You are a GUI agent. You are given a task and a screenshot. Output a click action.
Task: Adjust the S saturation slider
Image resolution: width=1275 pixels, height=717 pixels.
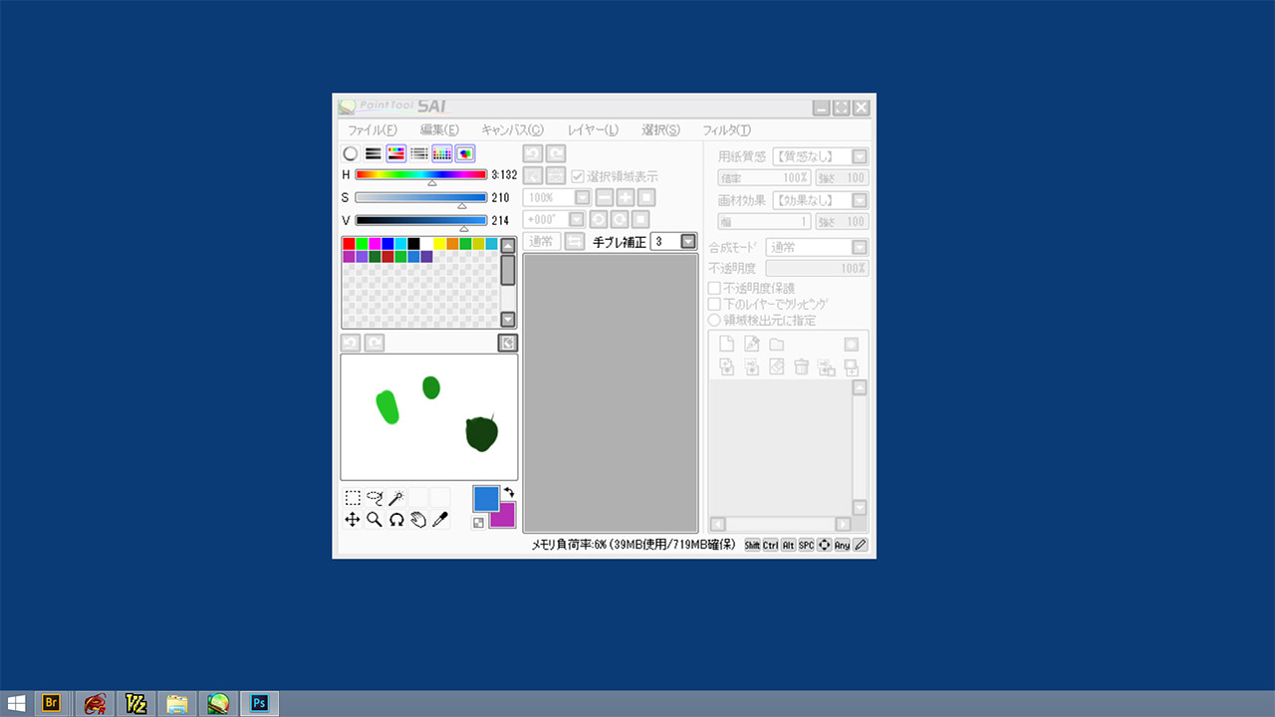(x=420, y=197)
